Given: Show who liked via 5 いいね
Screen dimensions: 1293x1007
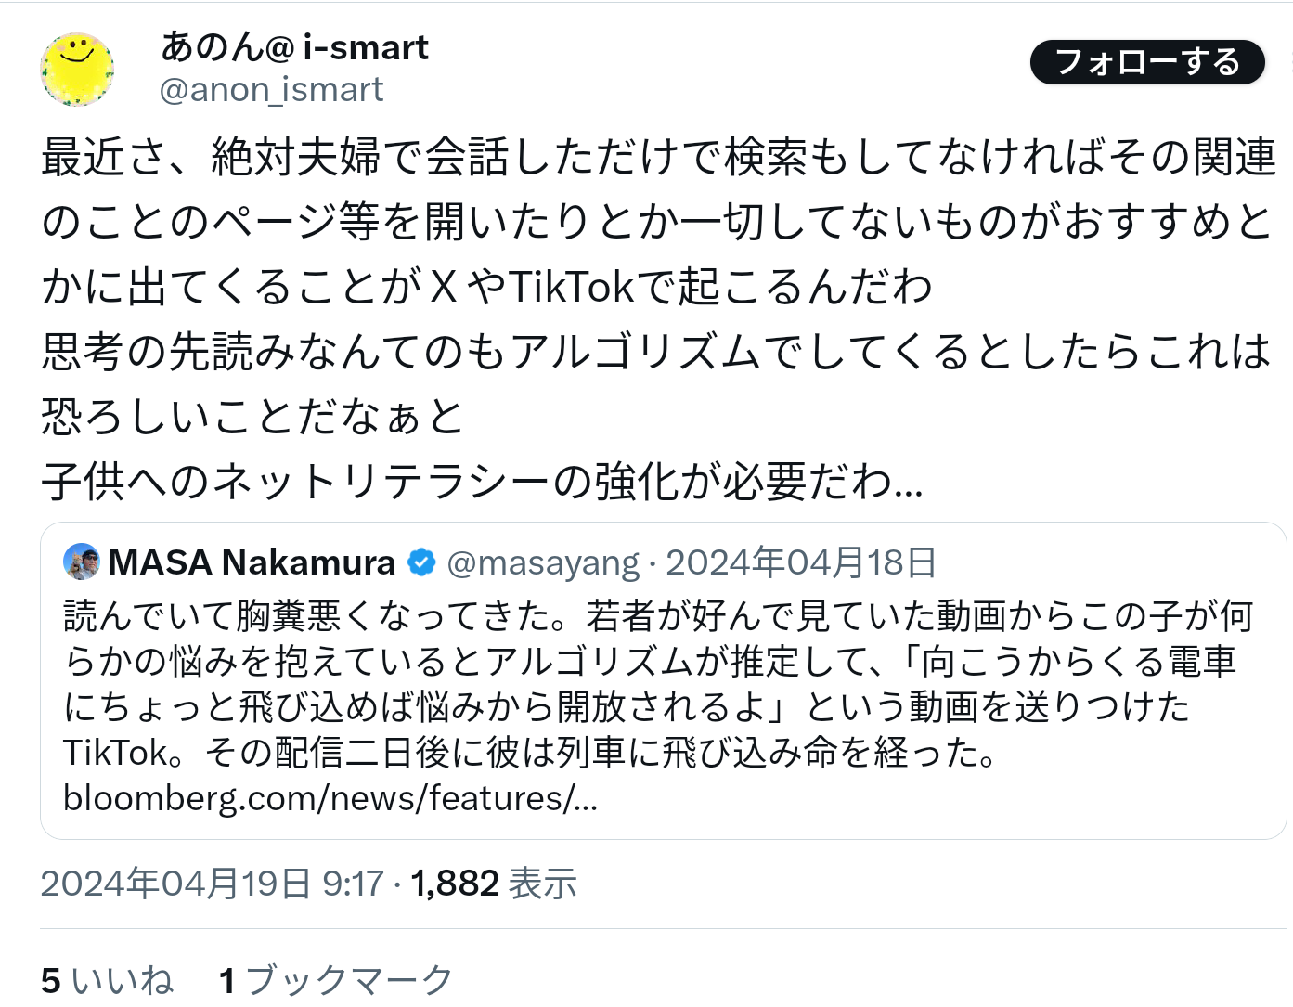Looking at the screenshot, I should pos(107,981).
